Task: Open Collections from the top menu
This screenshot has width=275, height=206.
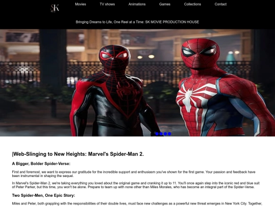Action: 193,4
